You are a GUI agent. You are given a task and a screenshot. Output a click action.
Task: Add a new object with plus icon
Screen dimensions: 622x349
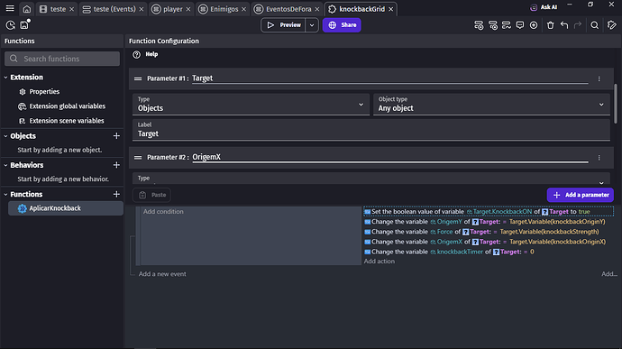pyautogui.click(x=116, y=136)
